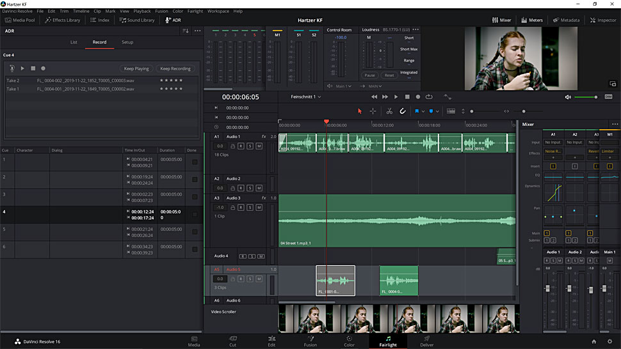Open Feinschnitt 1 timeline dropdown

click(306, 97)
